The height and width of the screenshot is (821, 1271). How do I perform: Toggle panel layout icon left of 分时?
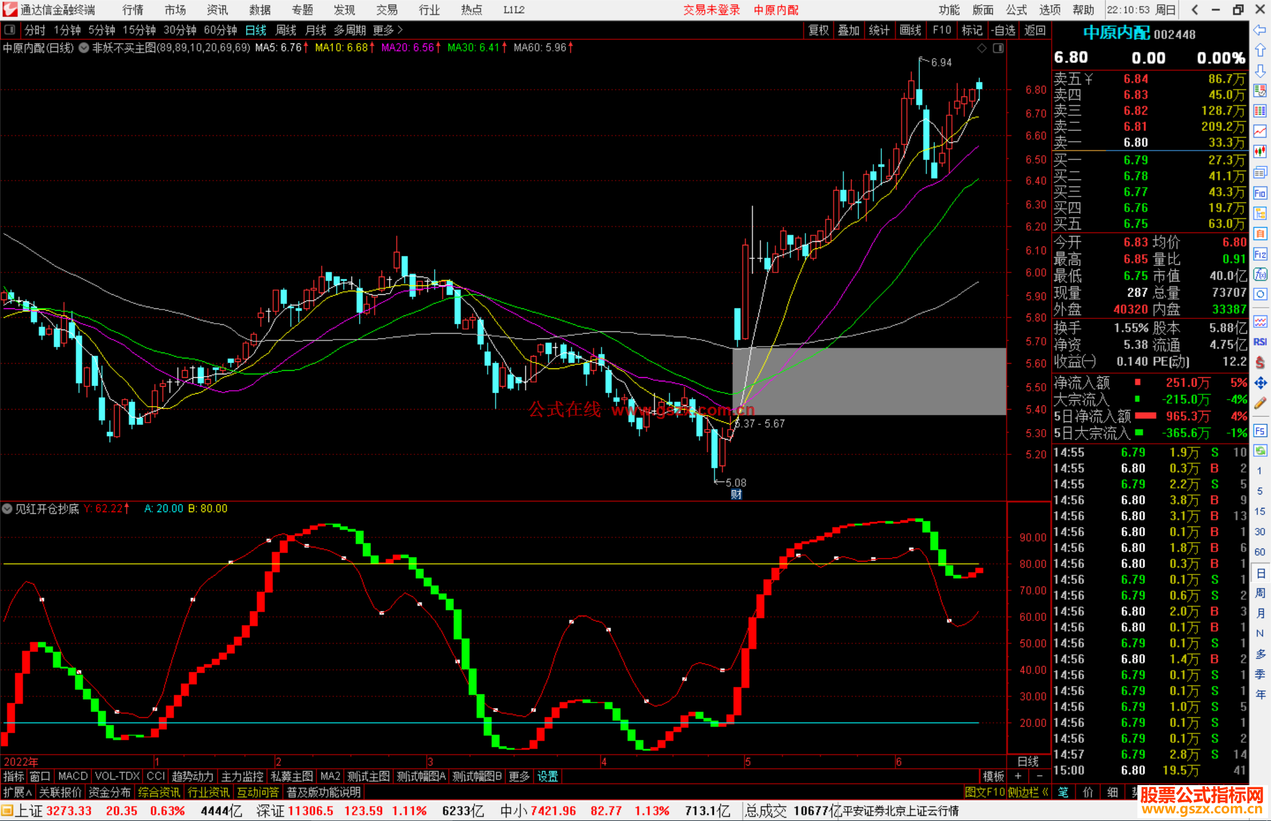tap(9, 29)
